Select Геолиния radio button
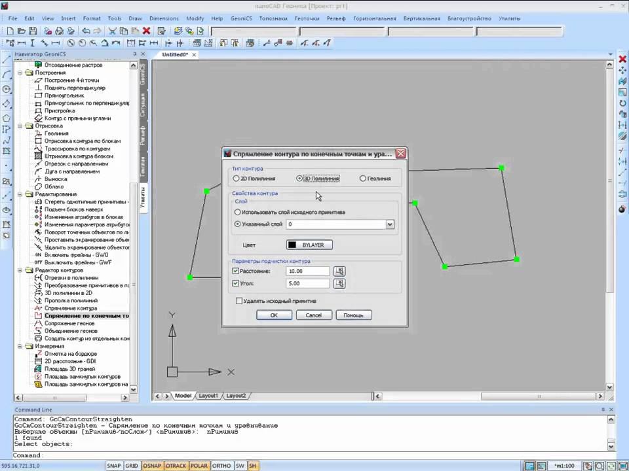This screenshot has height=471, width=629. (x=362, y=179)
